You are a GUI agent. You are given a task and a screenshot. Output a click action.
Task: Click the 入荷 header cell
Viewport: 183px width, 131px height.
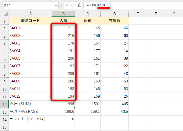pos(63,21)
